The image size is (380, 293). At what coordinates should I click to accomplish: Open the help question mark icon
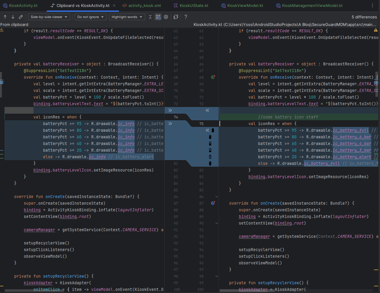click(x=186, y=17)
